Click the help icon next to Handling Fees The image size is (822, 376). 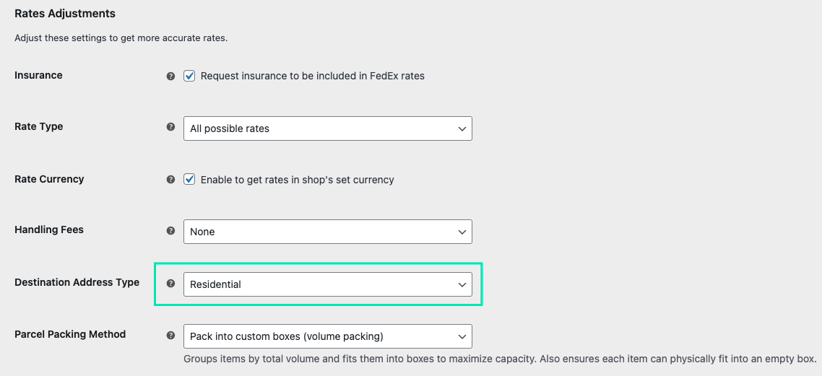(170, 231)
